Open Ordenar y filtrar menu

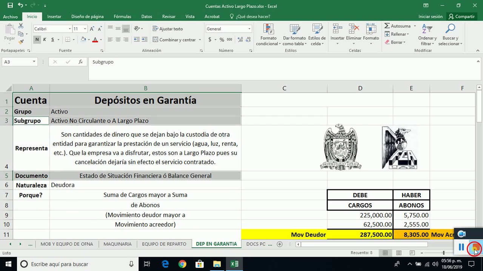pos(427,35)
